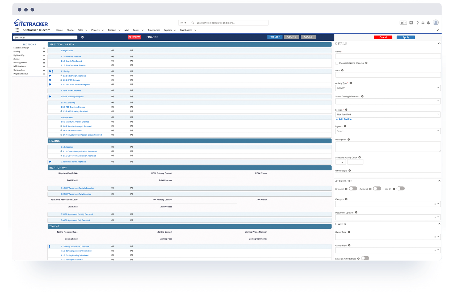The height and width of the screenshot is (293, 457).
Task: Open the Activity Type dropdown
Action: coord(388,88)
